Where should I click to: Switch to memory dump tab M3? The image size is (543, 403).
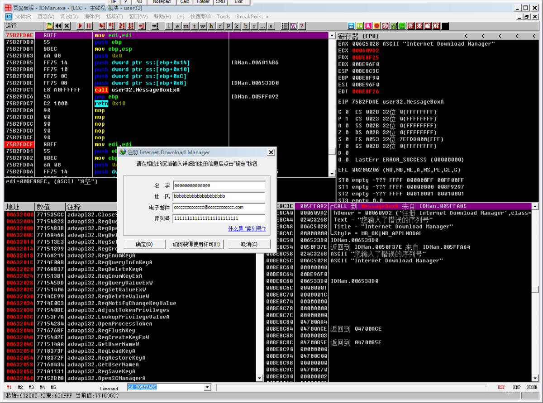(x=31, y=388)
